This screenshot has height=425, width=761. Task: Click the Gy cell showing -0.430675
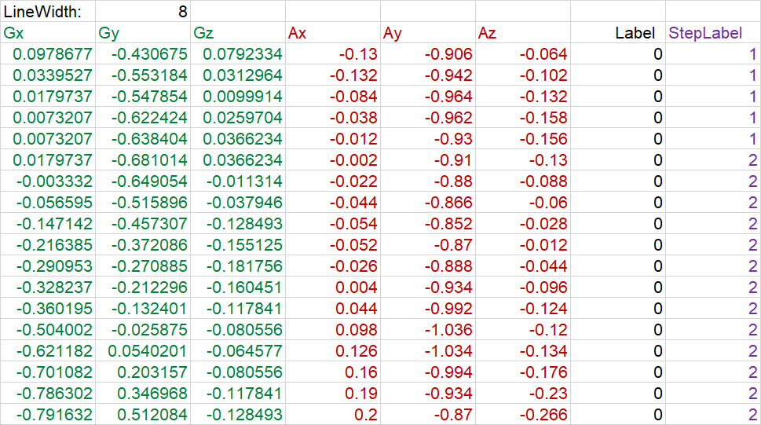point(143,54)
